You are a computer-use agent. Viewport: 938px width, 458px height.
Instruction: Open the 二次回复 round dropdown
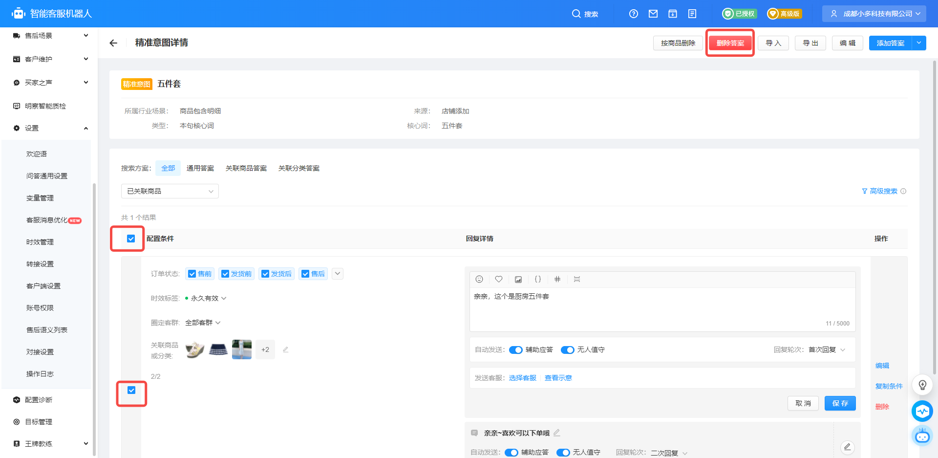[x=669, y=453]
